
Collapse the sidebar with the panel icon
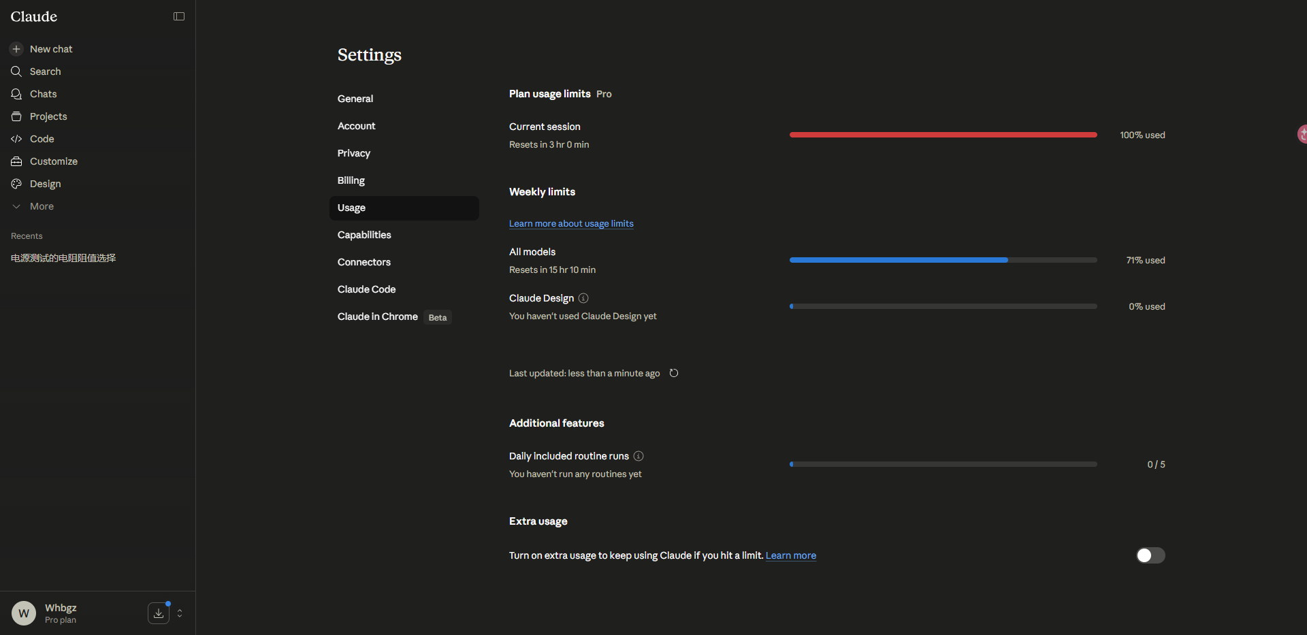(179, 16)
